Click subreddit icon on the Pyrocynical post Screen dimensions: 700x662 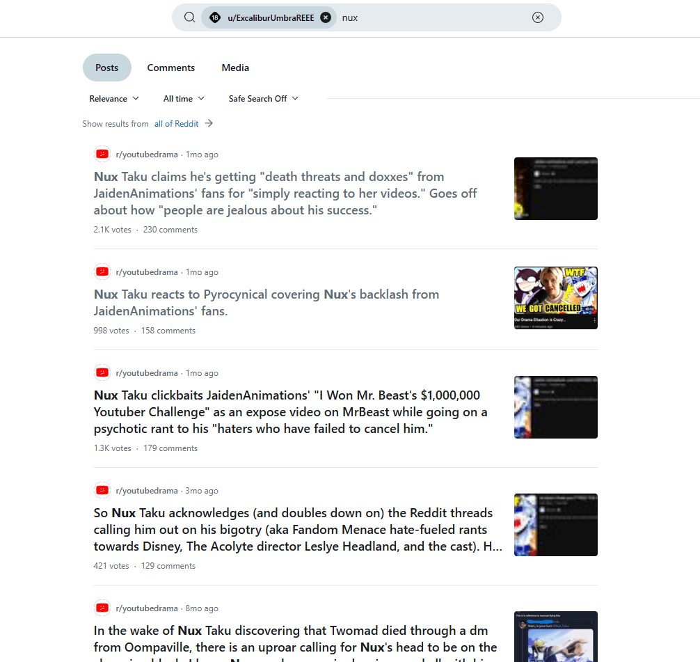click(x=102, y=271)
